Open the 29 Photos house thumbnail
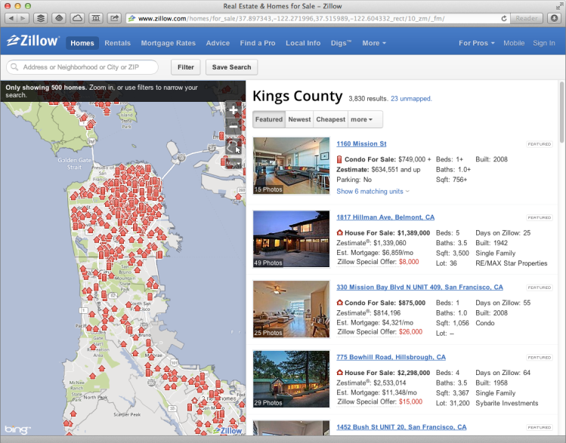566x443 pixels. coord(291,379)
